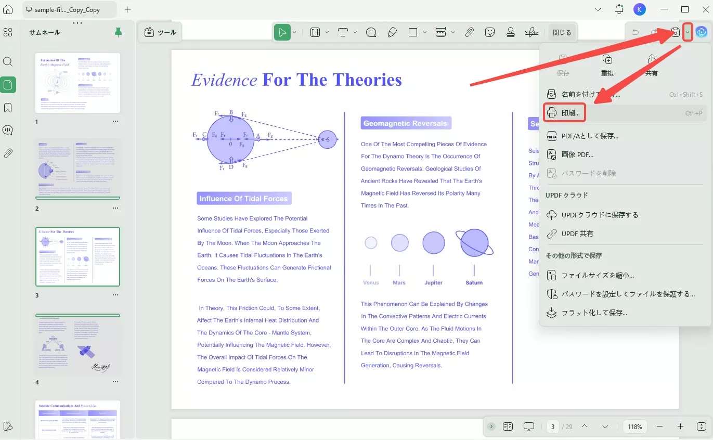
Task: Choose 画像 PDF... menu item
Action: [625, 154]
